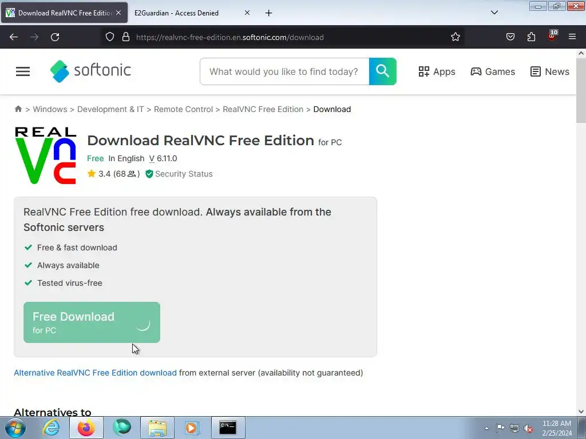The image size is (586, 439).
Task: Click the RealVNC logo image
Action: pos(46,155)
